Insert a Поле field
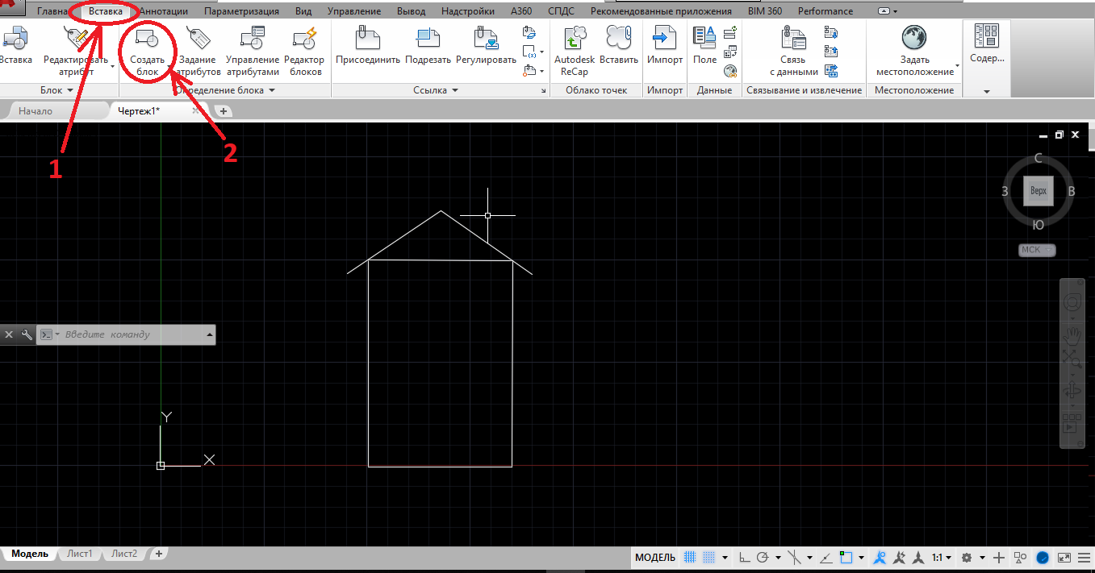 point(704,45)
